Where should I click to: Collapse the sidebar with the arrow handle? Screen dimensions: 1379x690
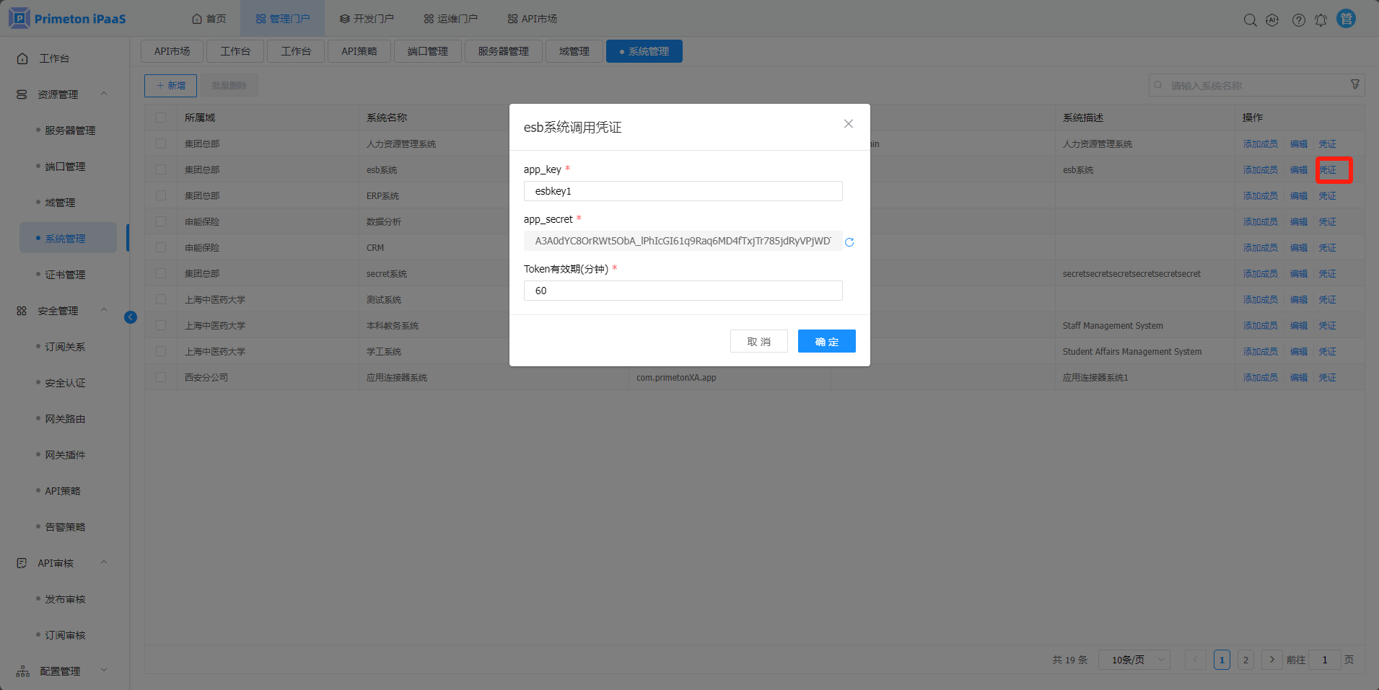click(x=131, y=317)
